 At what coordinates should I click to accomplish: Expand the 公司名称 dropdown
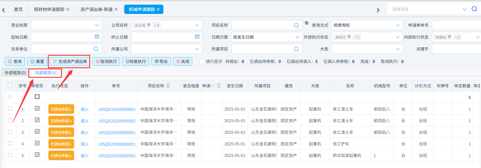pos(197,25)
